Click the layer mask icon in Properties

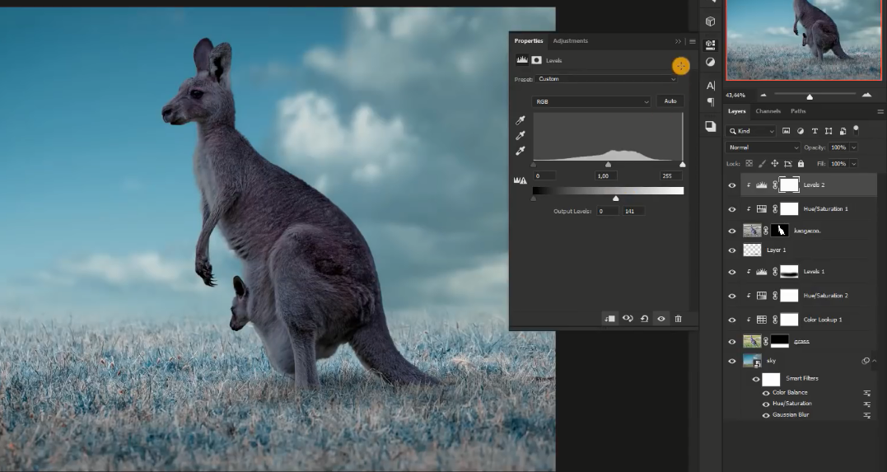click(536, 60)
